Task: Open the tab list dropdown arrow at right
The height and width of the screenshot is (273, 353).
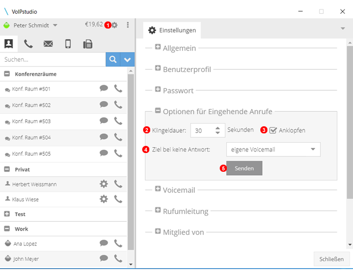Action: pos(343,29)
